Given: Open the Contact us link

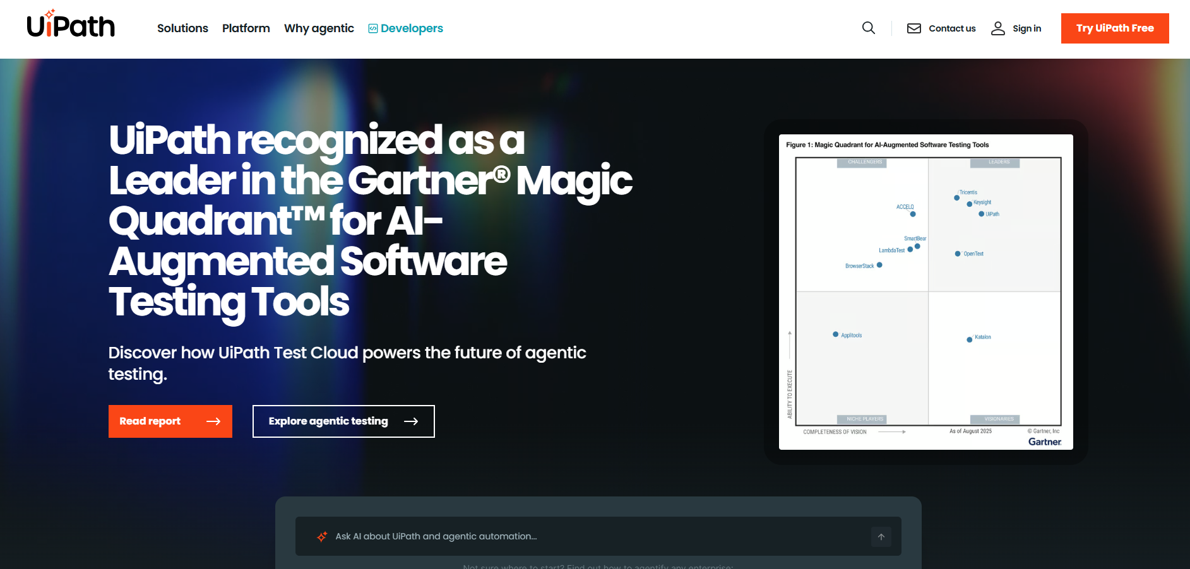Looking at the screenshot, I should [x=952, y=28].
